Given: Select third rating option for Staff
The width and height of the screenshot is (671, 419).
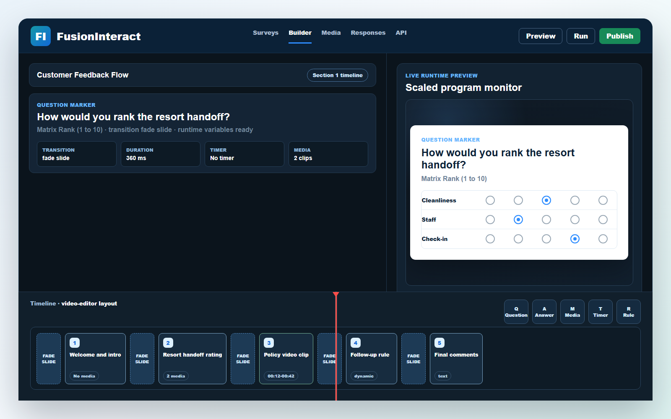Looking at the screenshot, I should click(546, 220).
